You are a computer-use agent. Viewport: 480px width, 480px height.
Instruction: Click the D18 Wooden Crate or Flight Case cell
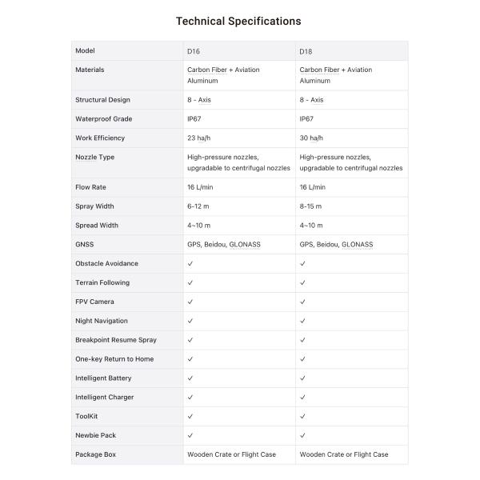click(x=344, y=454)
